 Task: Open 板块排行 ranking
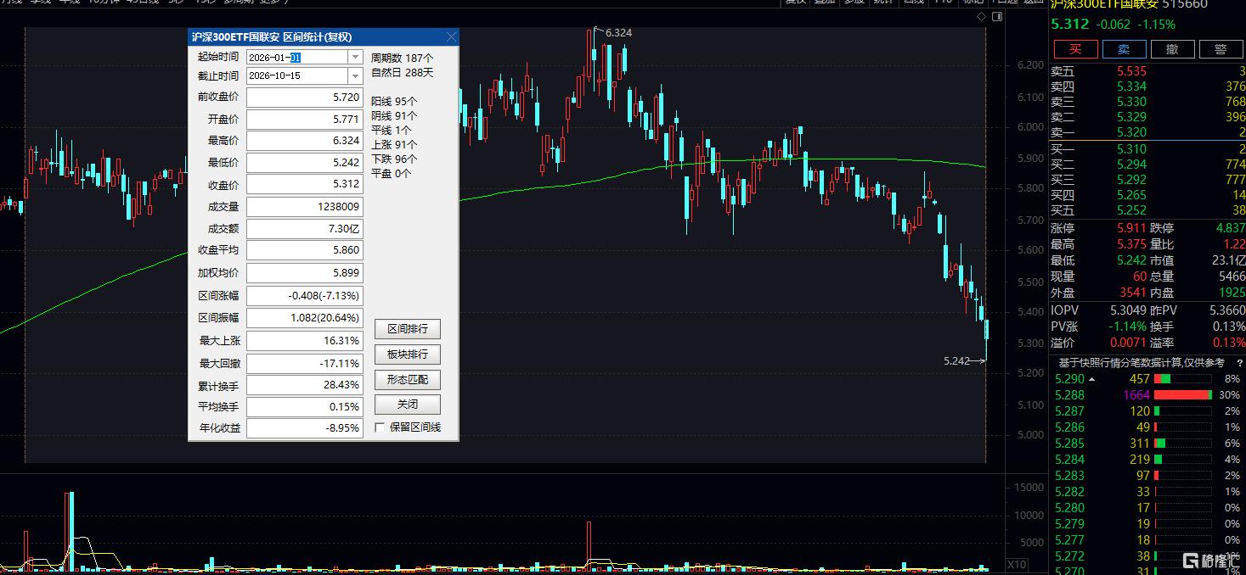coord(408,354)
